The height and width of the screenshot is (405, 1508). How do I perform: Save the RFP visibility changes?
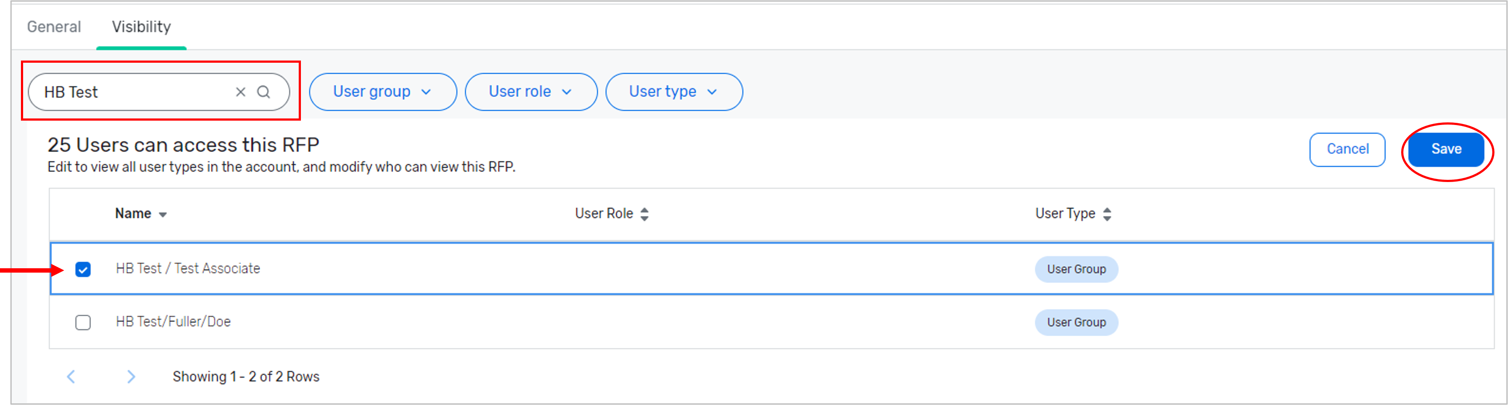coord(1445,149)
